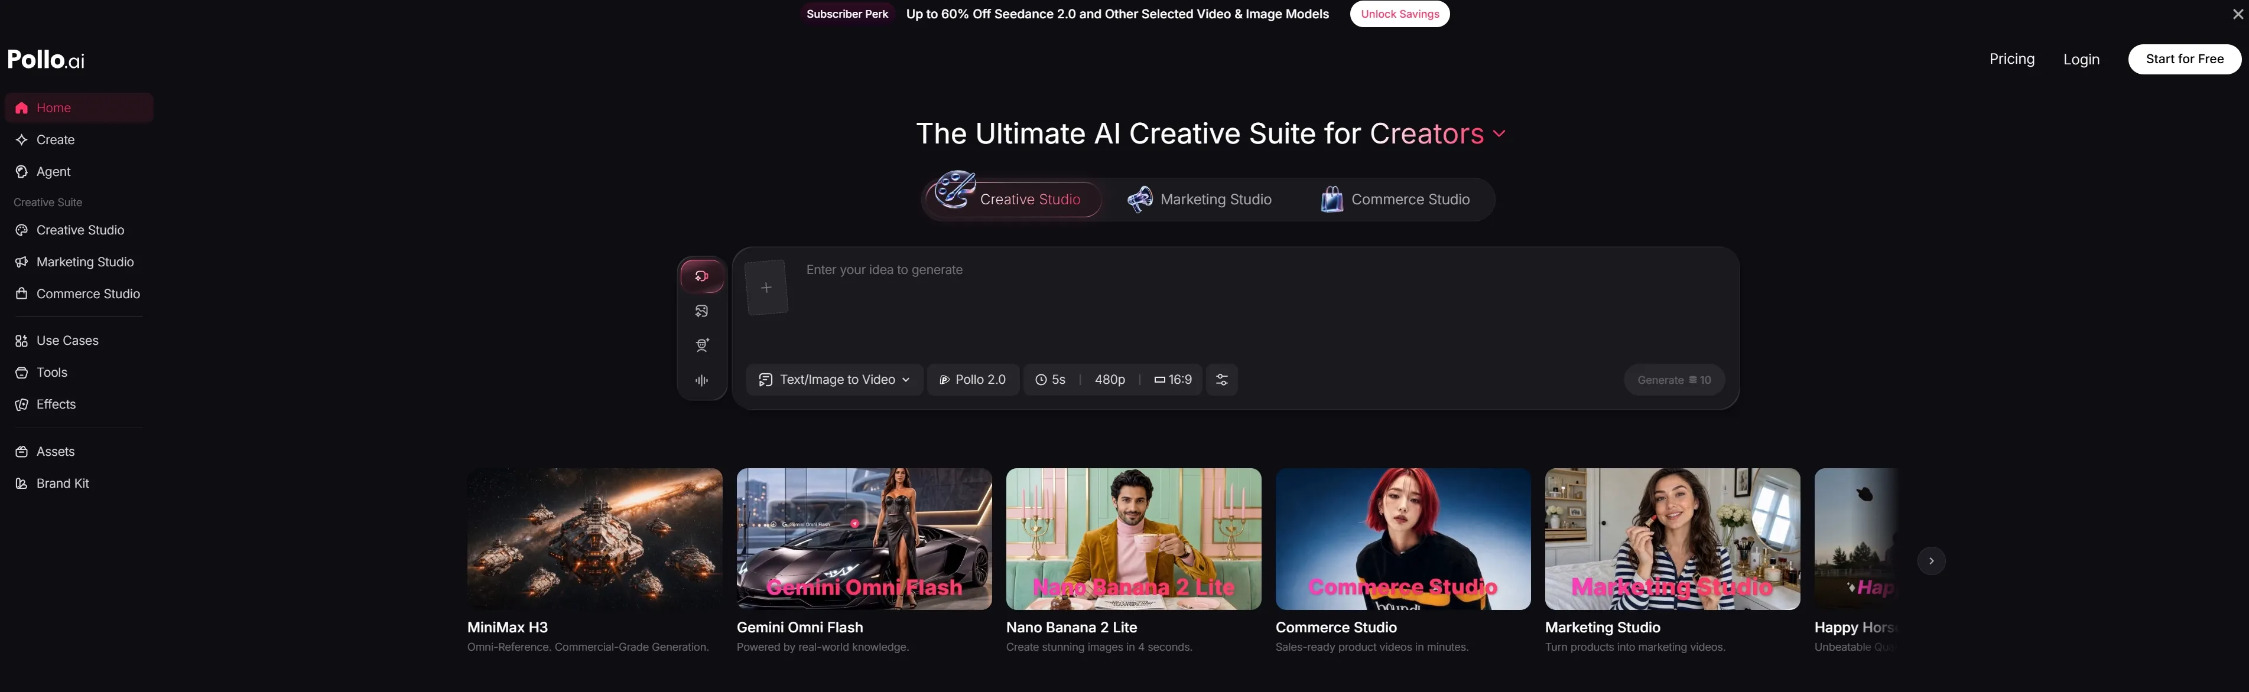This screenshot has height=692, width=2249.
Task: Open the Nano Banana 2 Lite thumbnail
Action: (1133, 539)
